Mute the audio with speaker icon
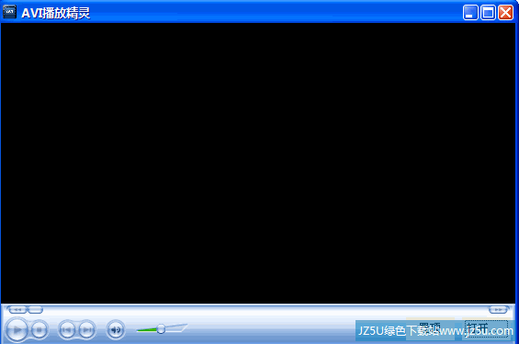Image resolution: width=519 pixels, height=344 pixels. point(116,330)
